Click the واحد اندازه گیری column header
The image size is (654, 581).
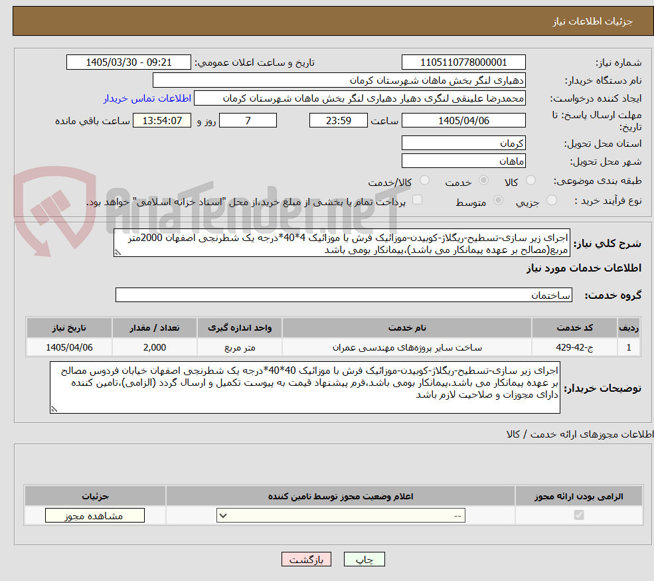click(x=240, y=328)
